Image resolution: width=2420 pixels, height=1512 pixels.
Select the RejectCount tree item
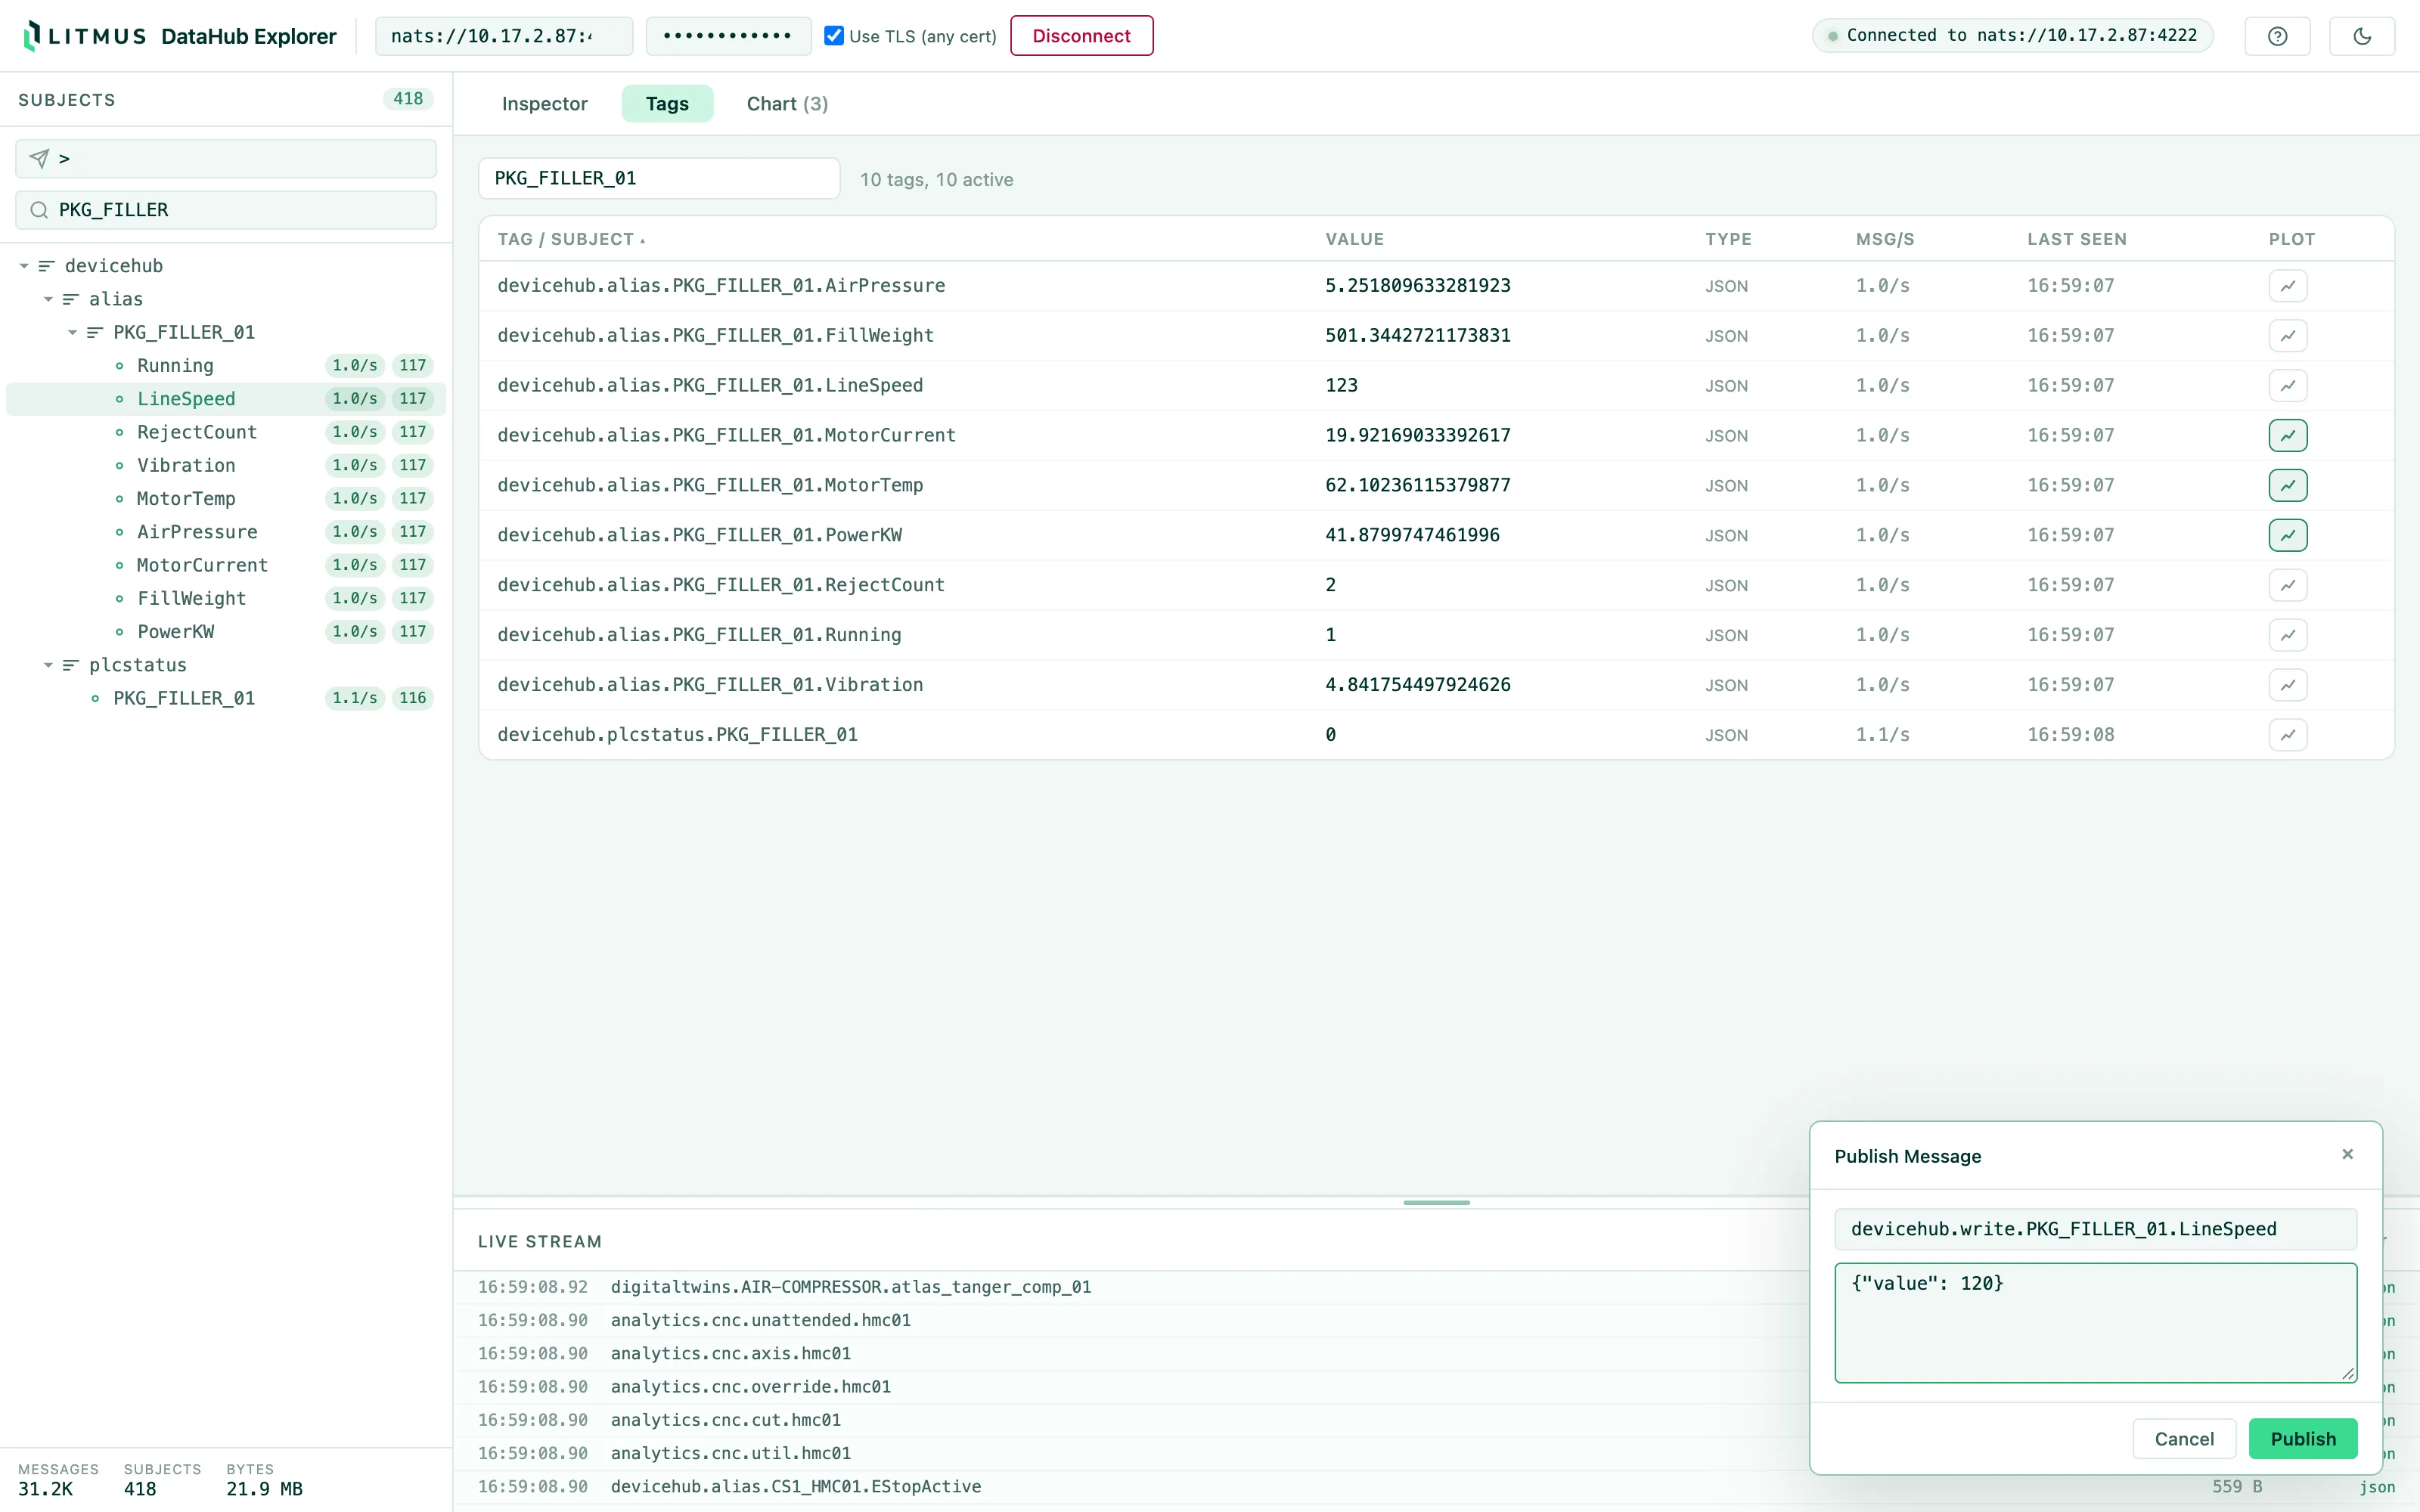coord(226,432)
